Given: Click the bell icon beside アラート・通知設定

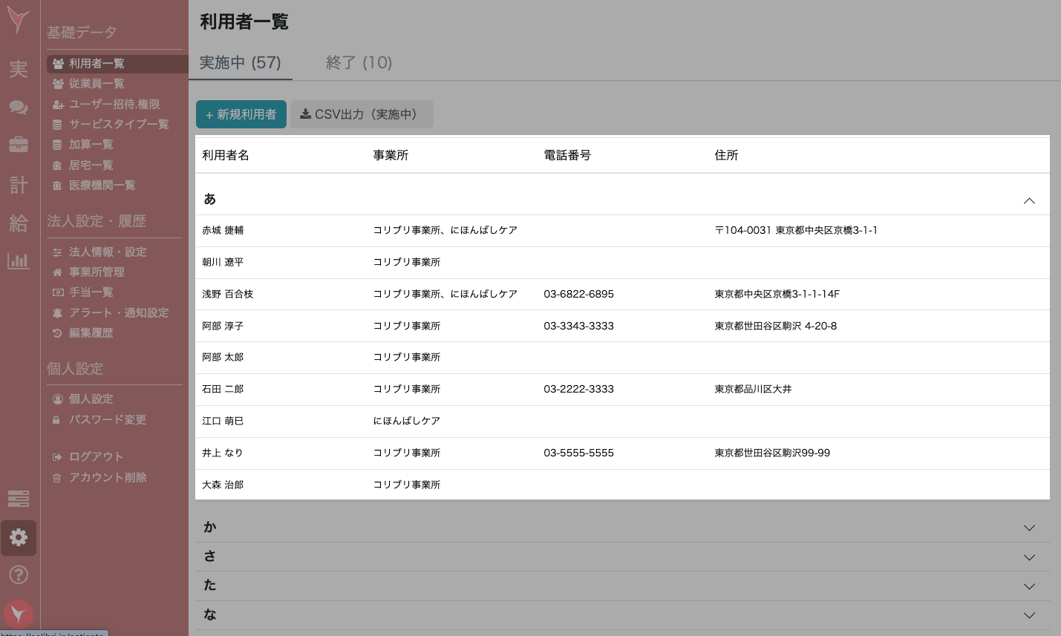Looking at the screenshot, I should 59,312.
